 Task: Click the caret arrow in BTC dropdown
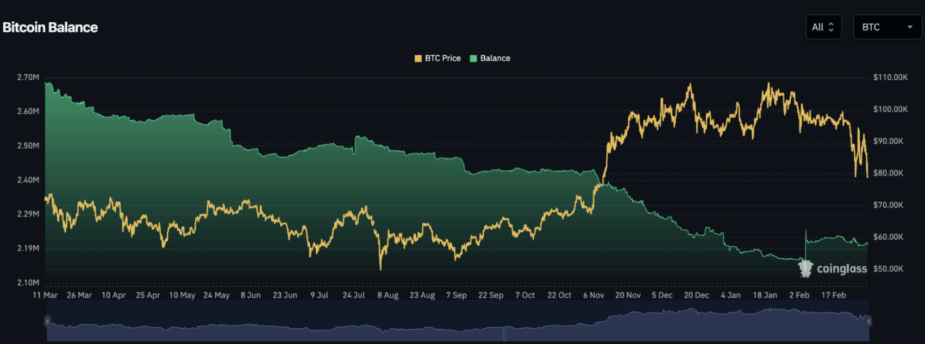tap(910, 27)
